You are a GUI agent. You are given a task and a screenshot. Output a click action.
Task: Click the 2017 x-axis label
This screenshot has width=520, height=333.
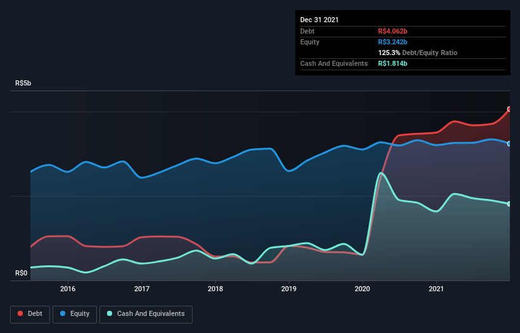point(142,289)
